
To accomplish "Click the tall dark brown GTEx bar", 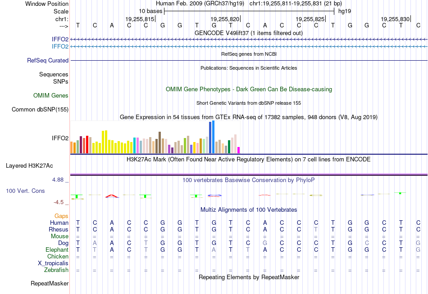I will [x=159, y=143].
